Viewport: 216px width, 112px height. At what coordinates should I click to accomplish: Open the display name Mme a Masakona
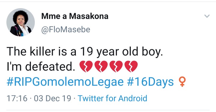point(75,16)
